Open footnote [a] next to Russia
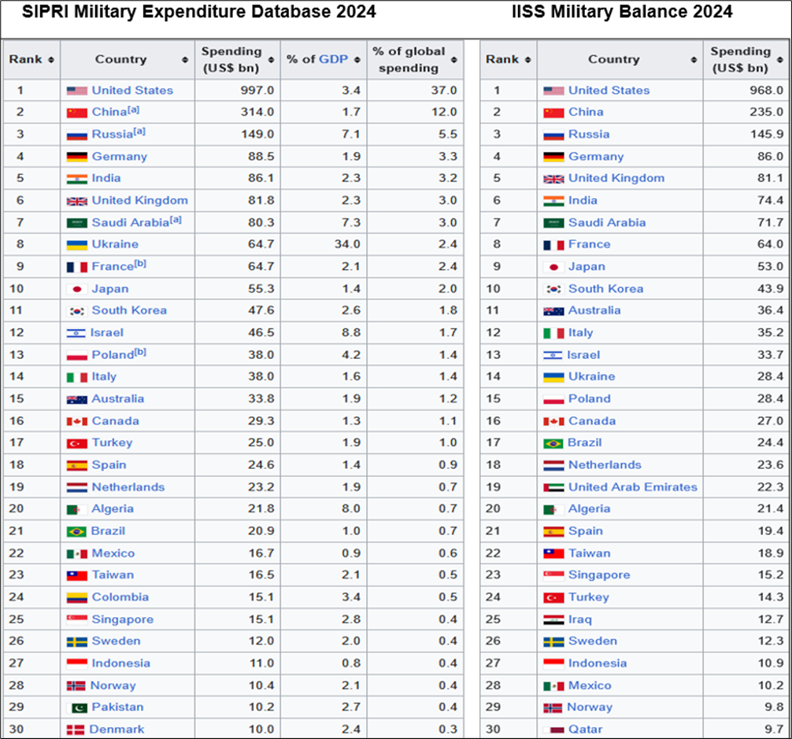792x739 pixels. pyautogui.click(x=139, y=131)
